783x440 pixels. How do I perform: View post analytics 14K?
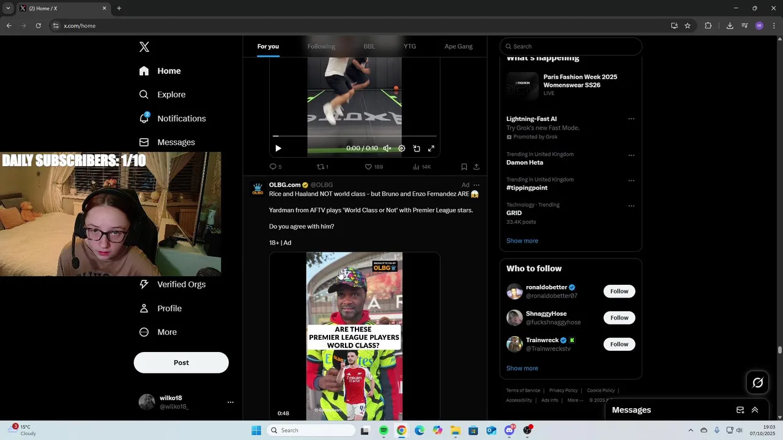[x=422, y=167]
